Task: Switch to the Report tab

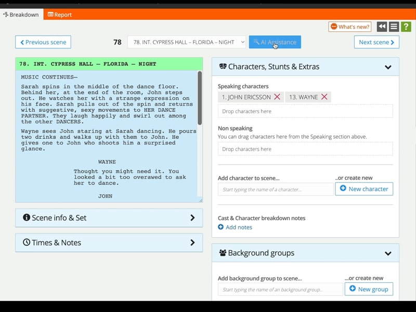Action: [x=60, y=15]
